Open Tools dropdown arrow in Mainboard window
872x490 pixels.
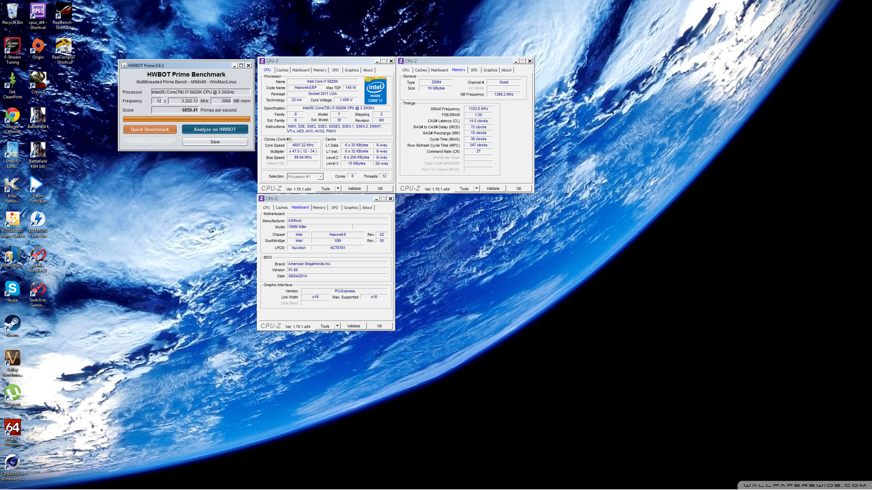337,326
